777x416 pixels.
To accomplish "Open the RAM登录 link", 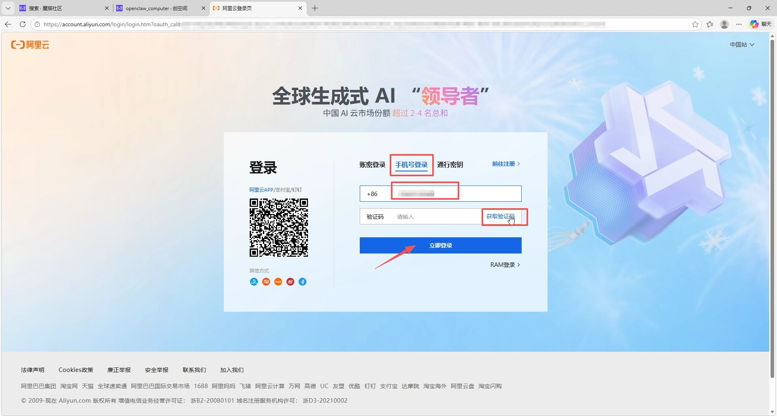I will 505,265.
